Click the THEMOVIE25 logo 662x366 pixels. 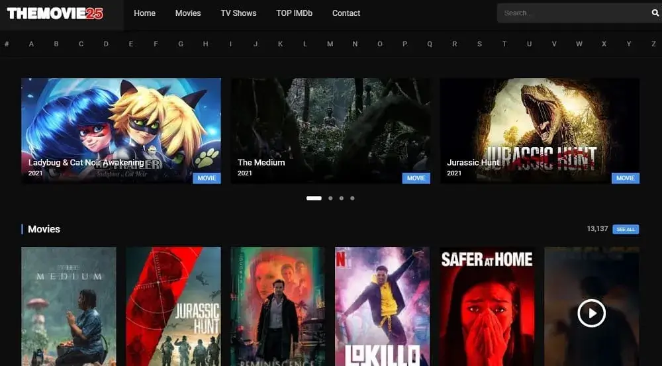point(55,13)
